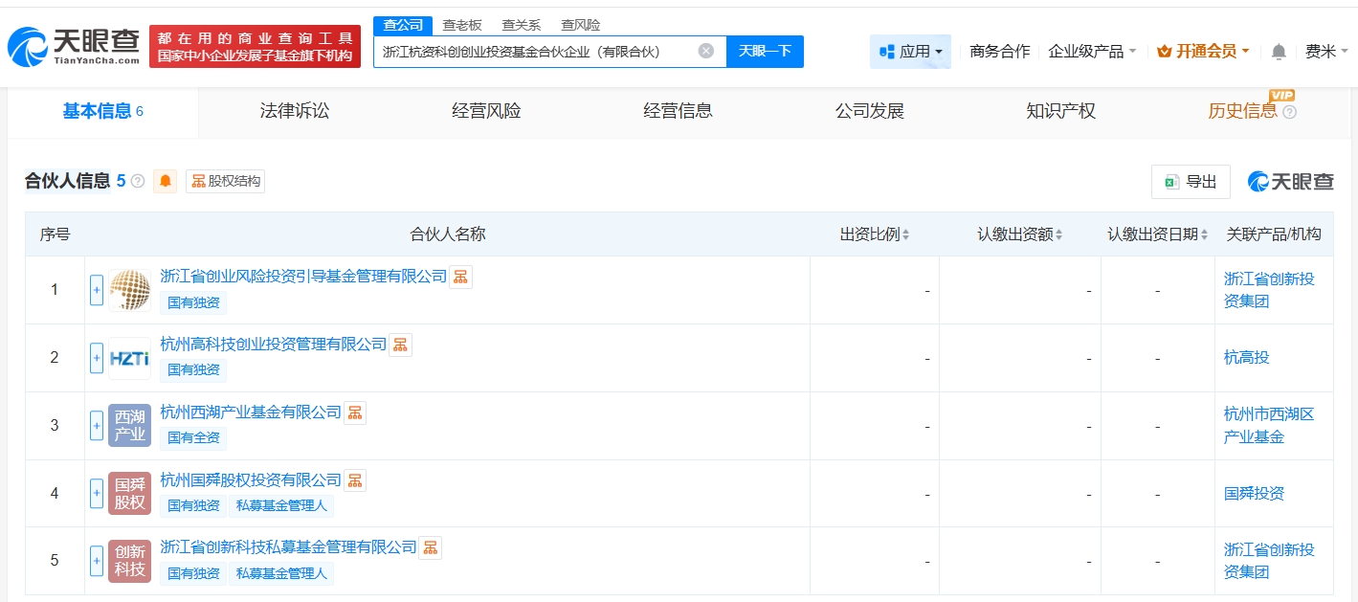This screenshot has width=1358, height=602.
Task: Click the 导出 export button
Action: [1191, 182]
